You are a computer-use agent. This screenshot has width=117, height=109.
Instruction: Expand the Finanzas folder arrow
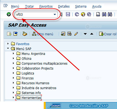[14, 78]
